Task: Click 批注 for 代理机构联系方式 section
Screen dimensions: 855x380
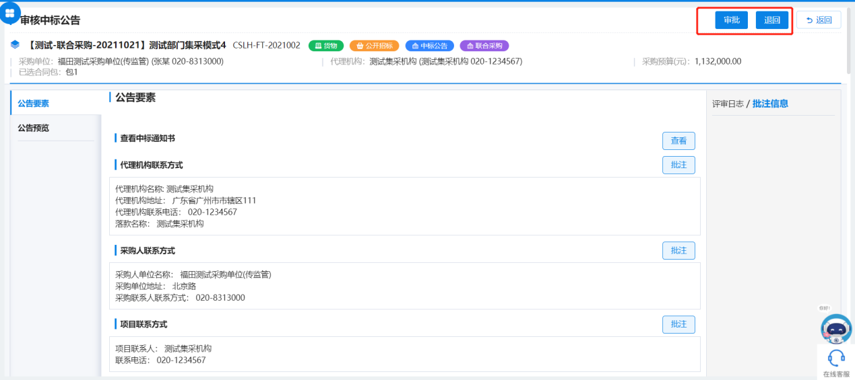Action: tap(678, 165)
